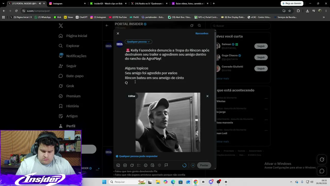Open a new browser tab
Screen dimensions: 330x186
tap(214, 4)
